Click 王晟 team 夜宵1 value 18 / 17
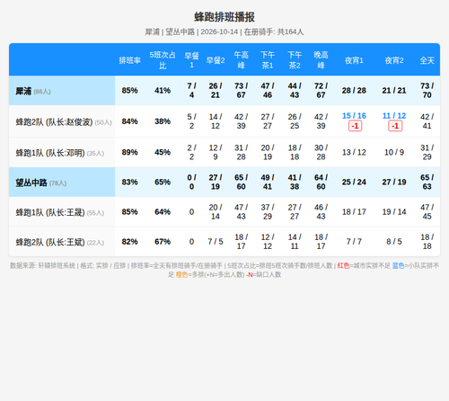 [x=354, y=212]
